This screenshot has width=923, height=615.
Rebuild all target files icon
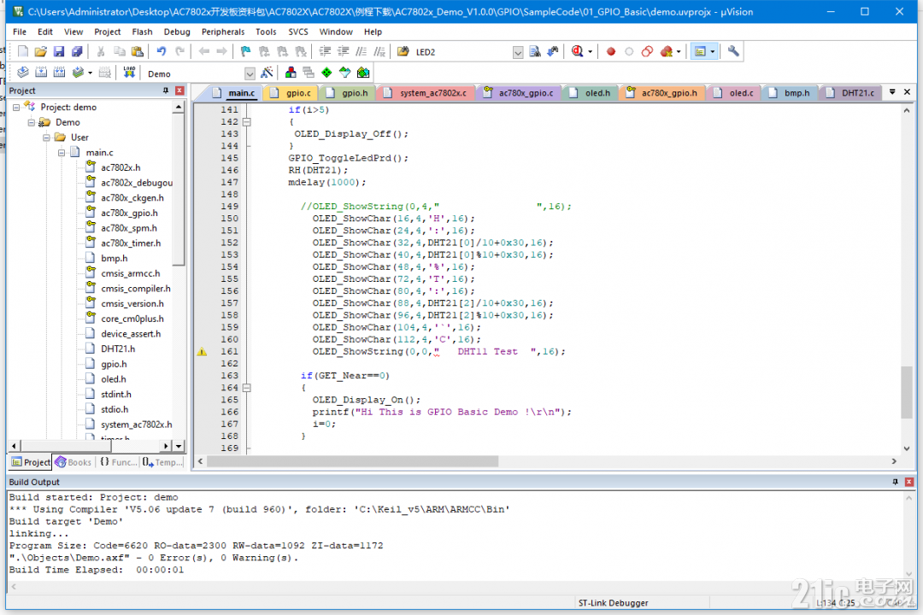pyautogui.click(x=60, y=73)
